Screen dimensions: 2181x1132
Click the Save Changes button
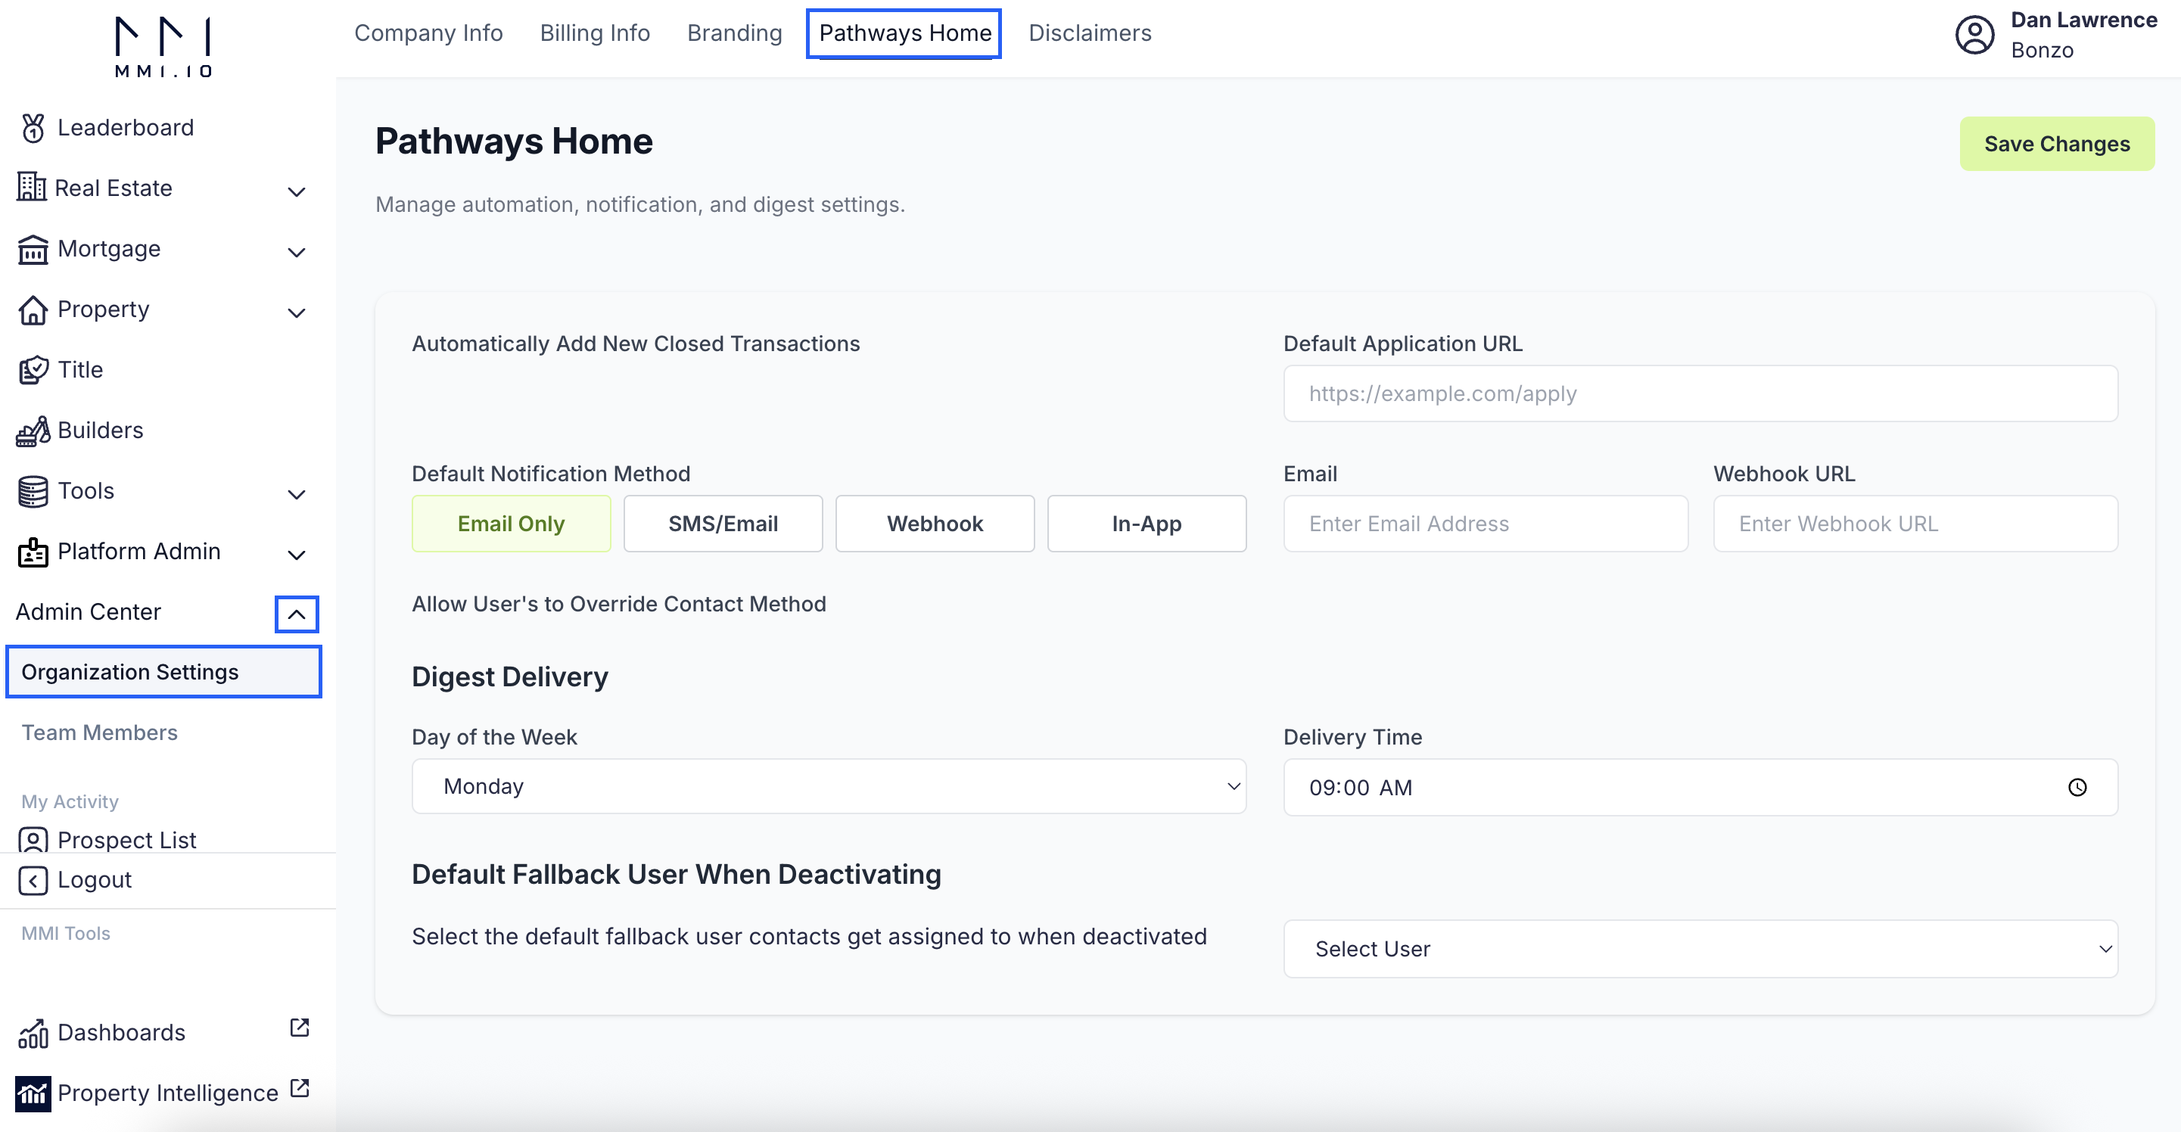coord(2057,144)
